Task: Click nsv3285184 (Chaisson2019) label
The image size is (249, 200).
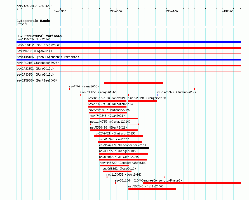Action: [x=109, y=110]
